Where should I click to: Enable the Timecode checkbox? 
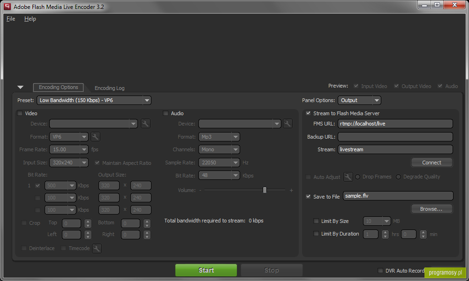pyautogui.click(x=63, y=248)
